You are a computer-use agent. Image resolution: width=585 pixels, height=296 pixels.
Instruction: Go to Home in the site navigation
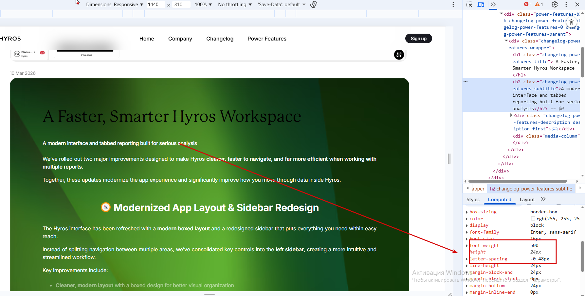click(147, 39)
